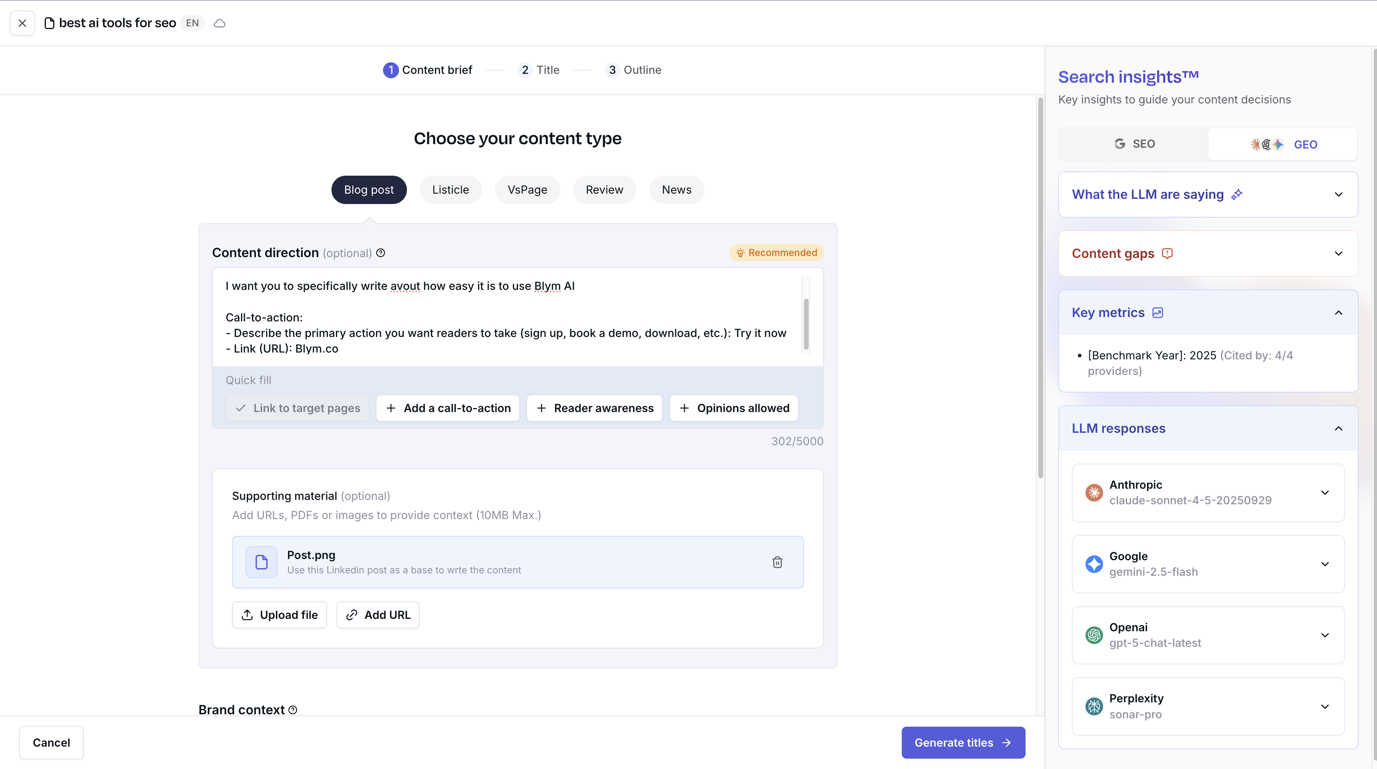Click the cloud save status icon

tap(220, 24)
